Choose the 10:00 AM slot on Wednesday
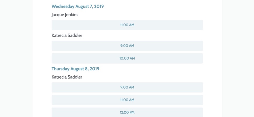 click(x=127, y=58)
